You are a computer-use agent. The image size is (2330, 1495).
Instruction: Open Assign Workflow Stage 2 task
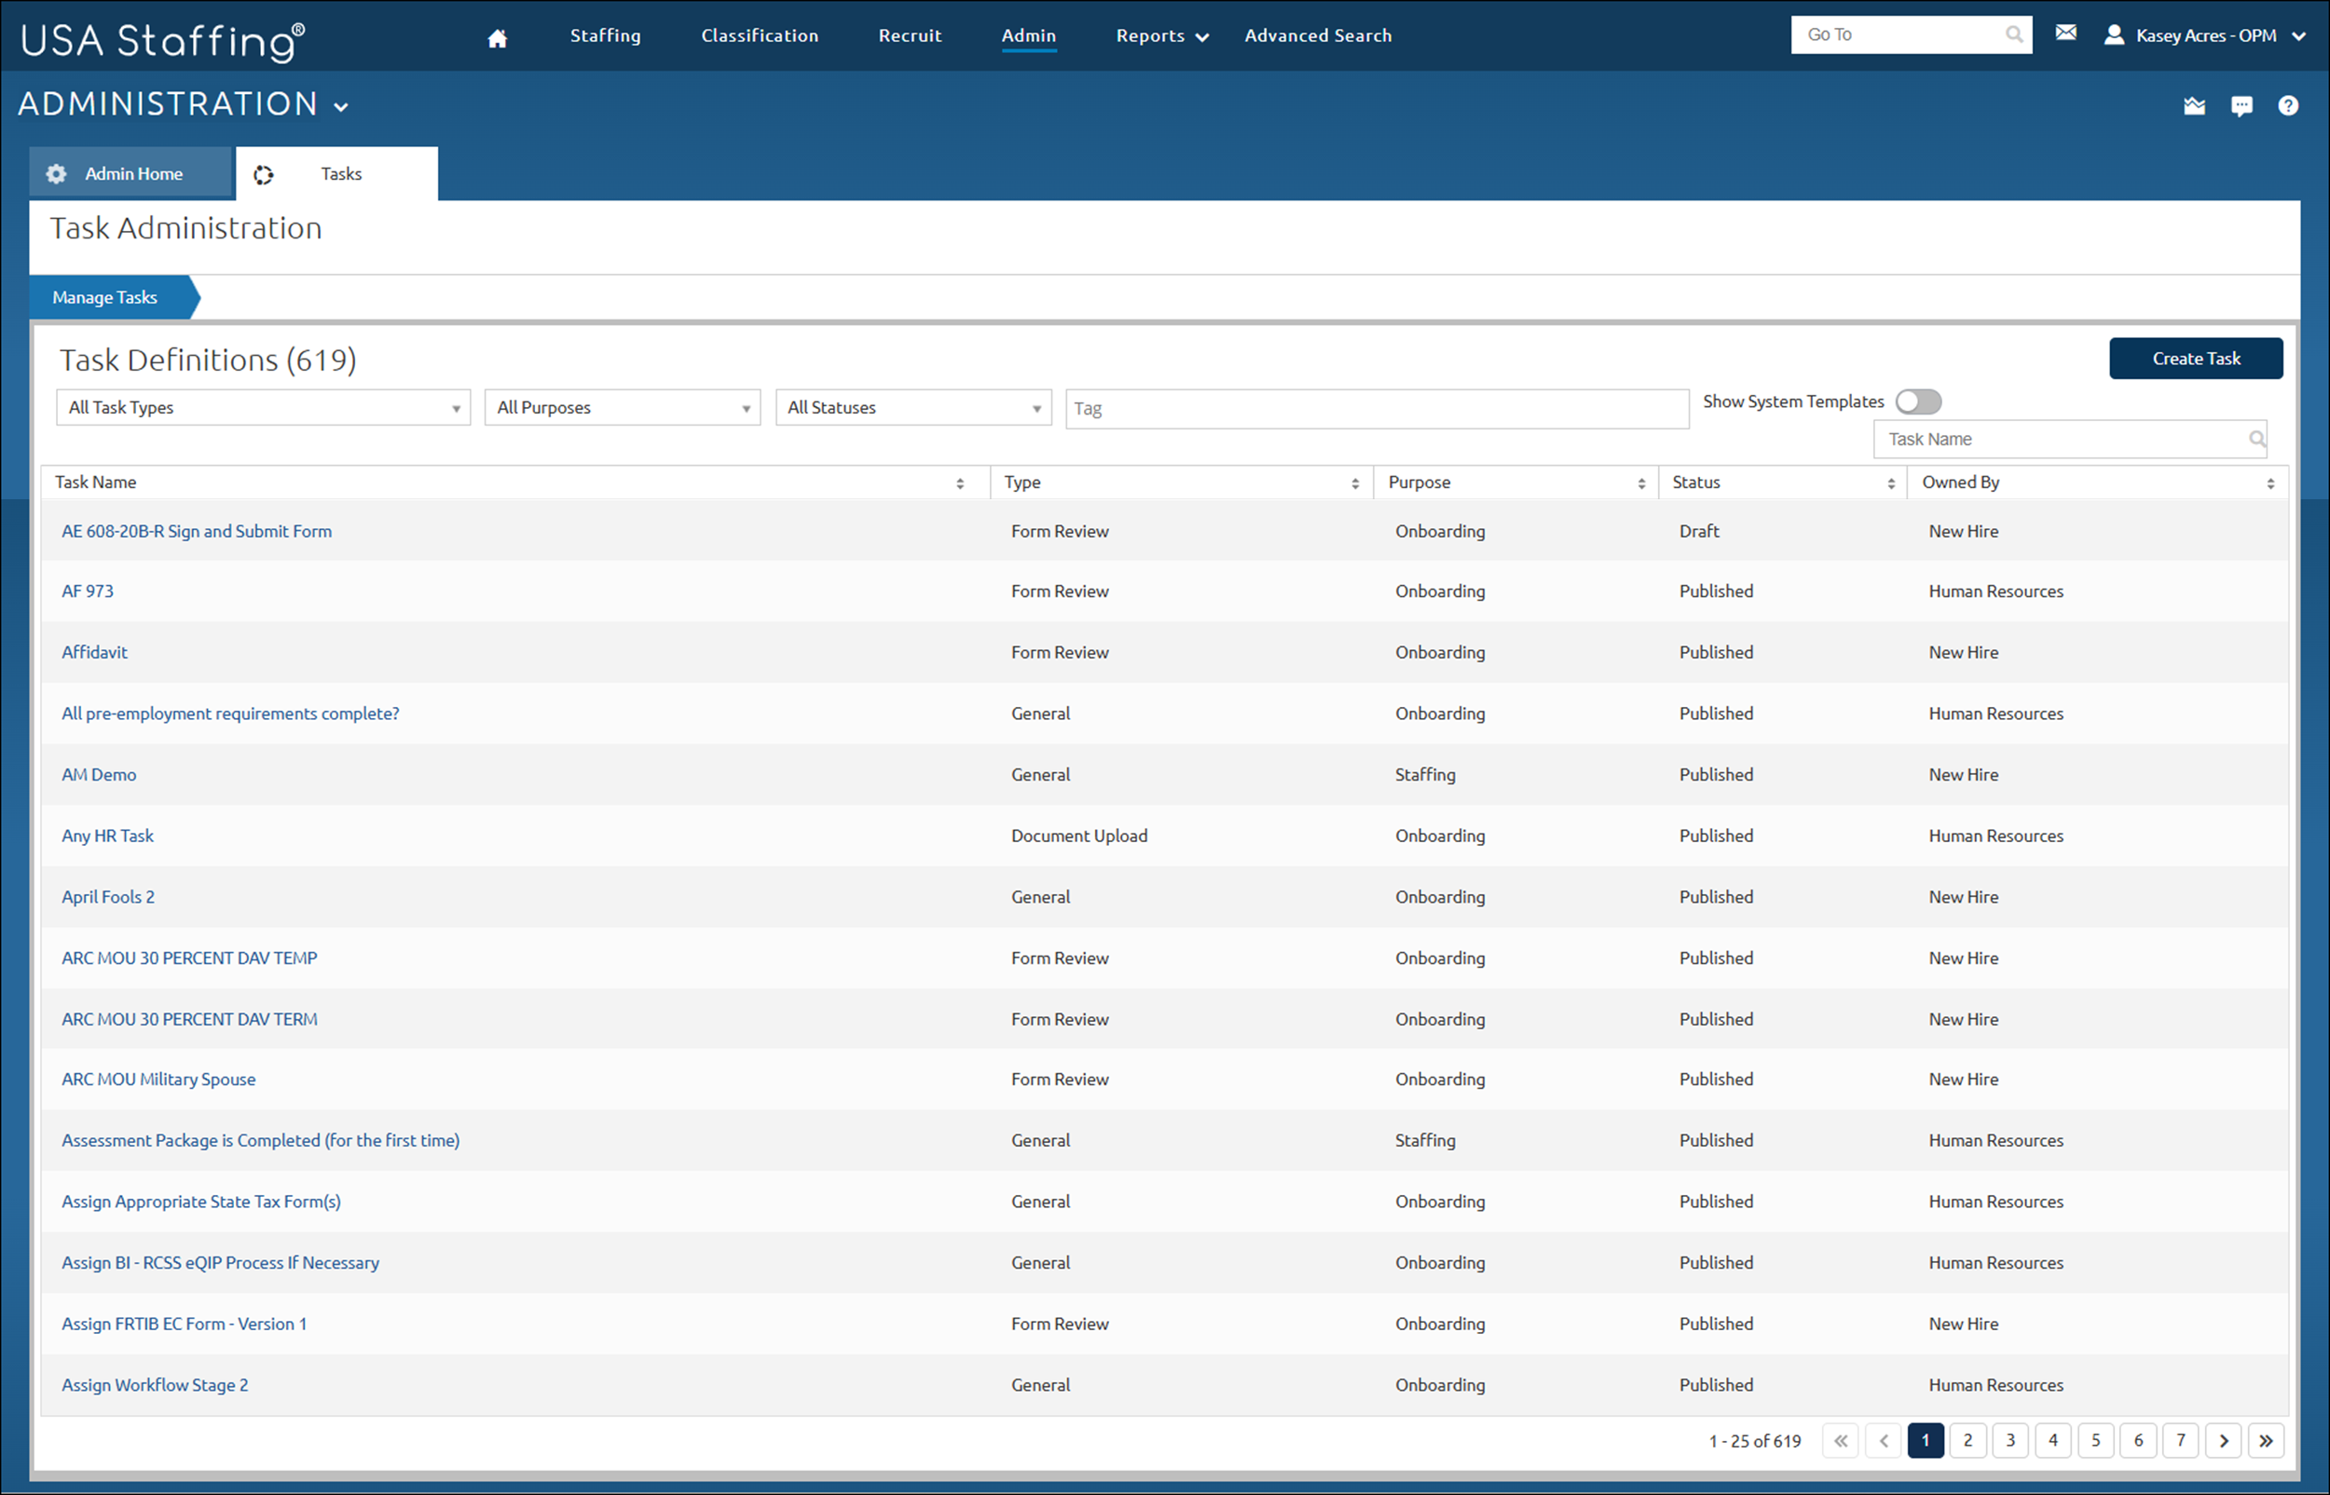155,1385
